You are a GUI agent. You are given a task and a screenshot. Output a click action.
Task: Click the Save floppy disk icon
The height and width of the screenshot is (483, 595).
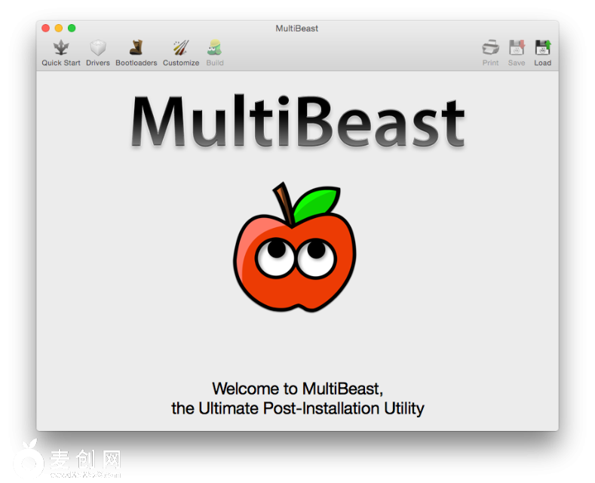pyautogui.click(x=517, y=48)
